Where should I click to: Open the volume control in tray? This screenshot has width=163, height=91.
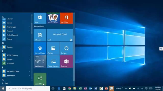pyautogui.click(x=142, y=88)
